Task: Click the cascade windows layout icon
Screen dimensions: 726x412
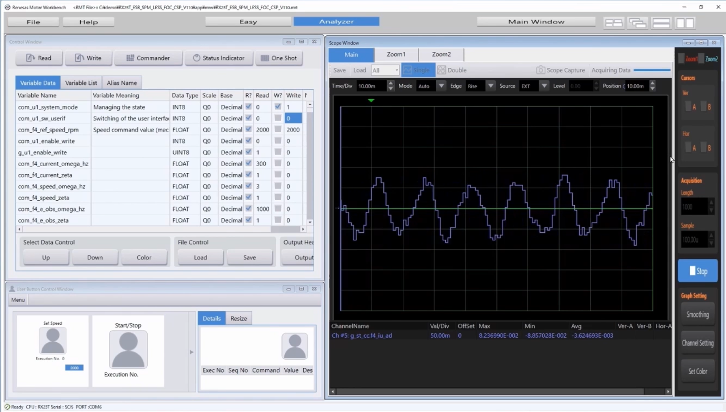Action: (x=637, y=23)
